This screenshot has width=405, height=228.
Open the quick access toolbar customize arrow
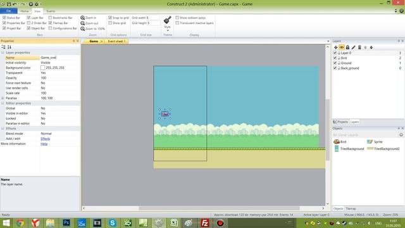click(41, 4)
